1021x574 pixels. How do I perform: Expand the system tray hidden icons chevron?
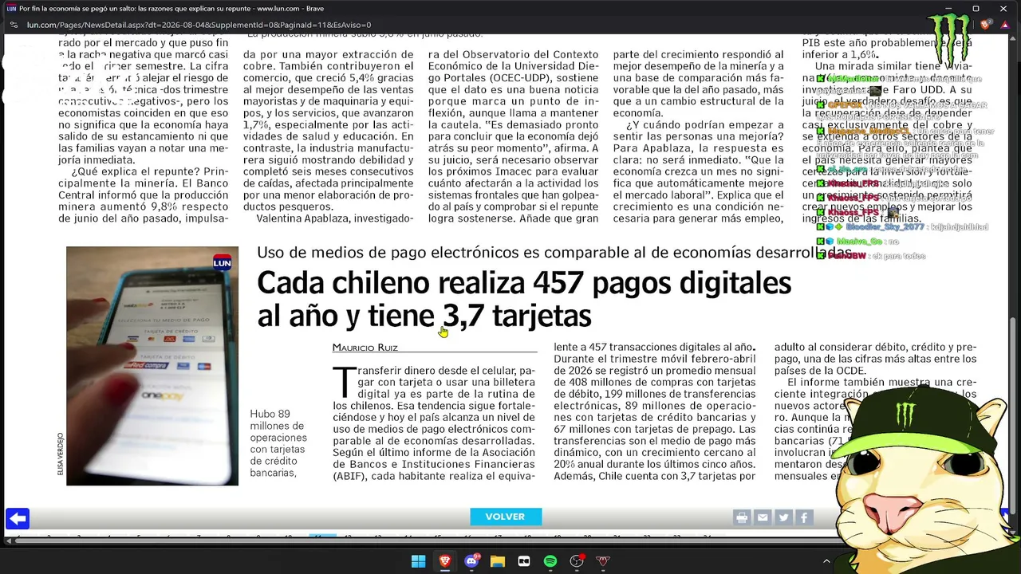coord(826,561)
